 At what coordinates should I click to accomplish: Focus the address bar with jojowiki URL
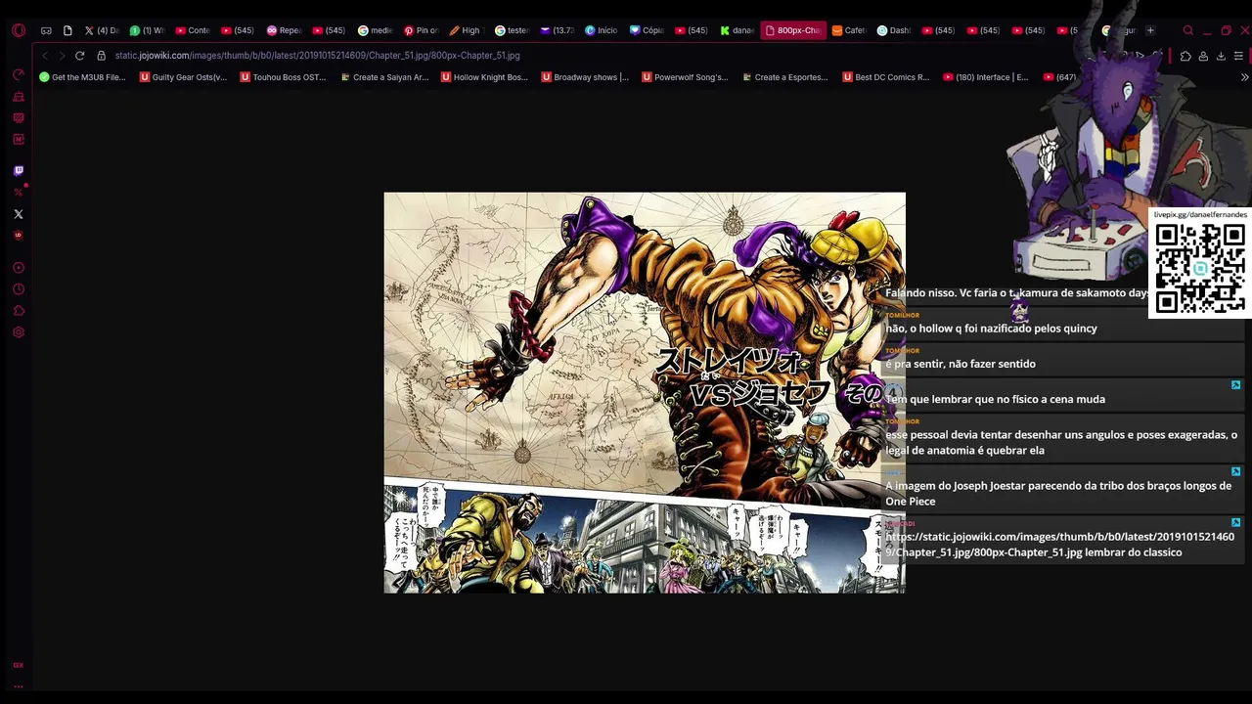tap(317, 56)
